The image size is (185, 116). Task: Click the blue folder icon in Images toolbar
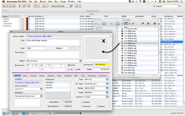pos(104,24)
